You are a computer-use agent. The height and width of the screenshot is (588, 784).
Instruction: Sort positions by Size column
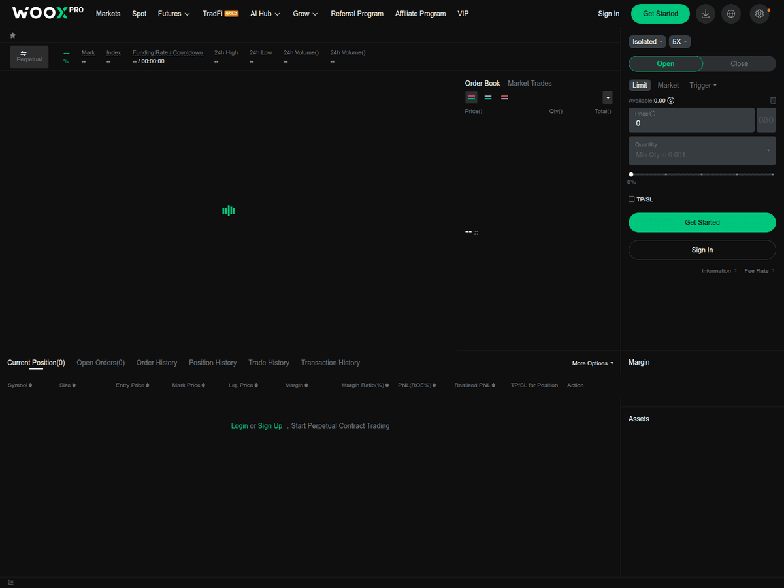67,385
